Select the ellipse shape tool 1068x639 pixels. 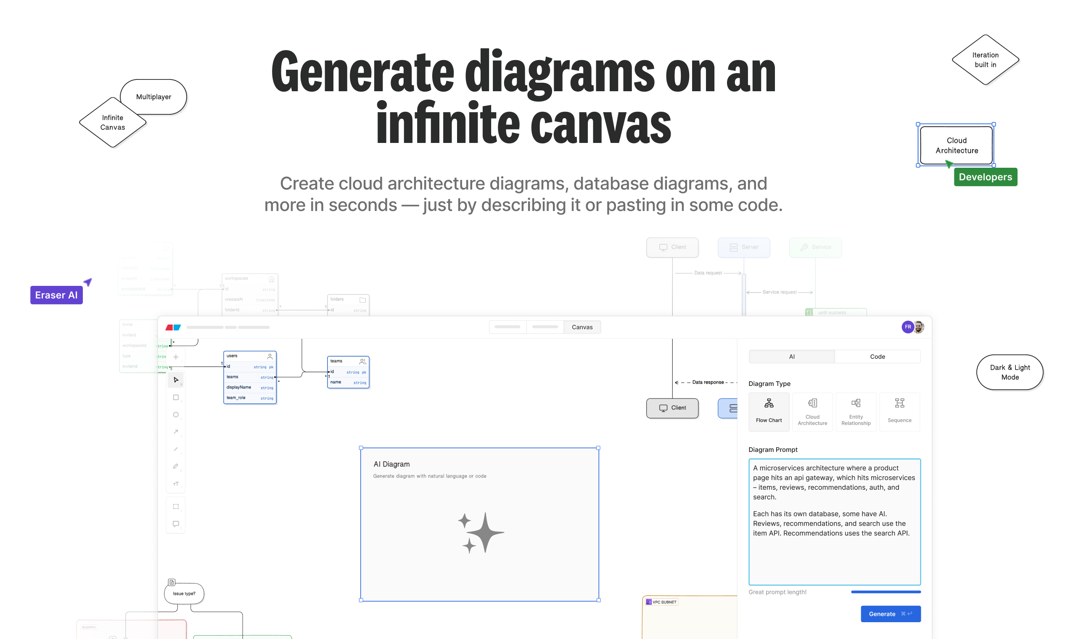point(176,415)
